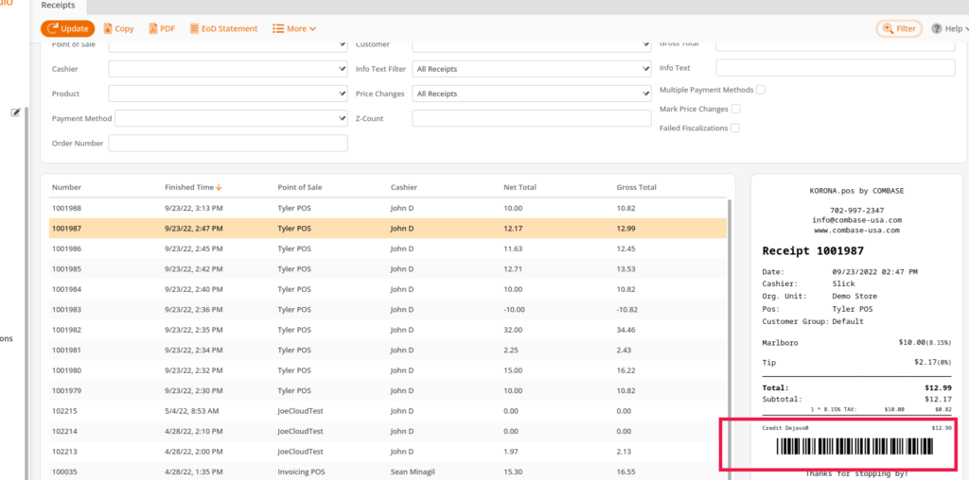Viewport: 969px width, 480px height.
Task: Open the EoD Statement
Action: click(223, 28)
